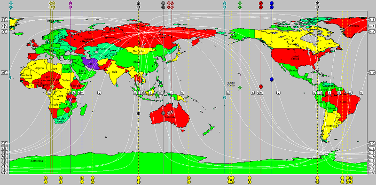Click the Brazil country label
376x185 pixels.
[343, 102]
